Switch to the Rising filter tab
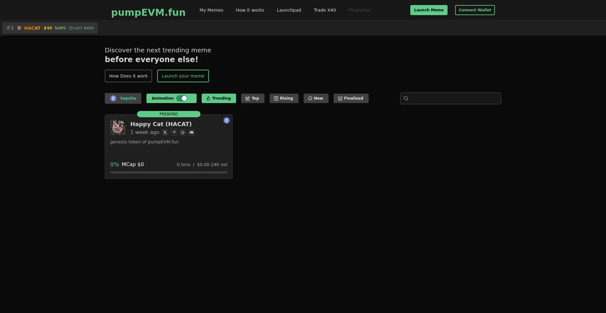The width and height of the screenshot is (606, 313). click(x=284, y=98)
